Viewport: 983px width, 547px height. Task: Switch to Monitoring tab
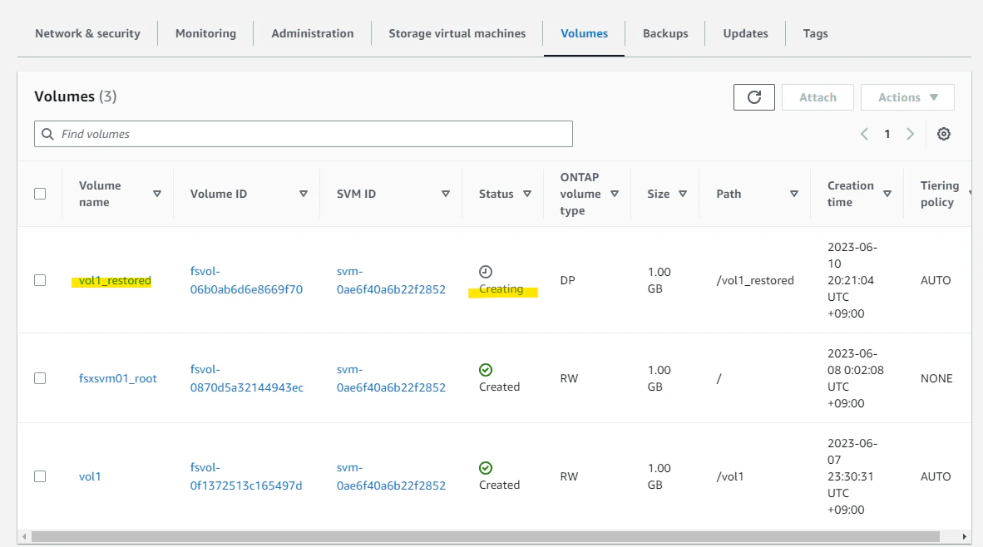coord(205,33)
